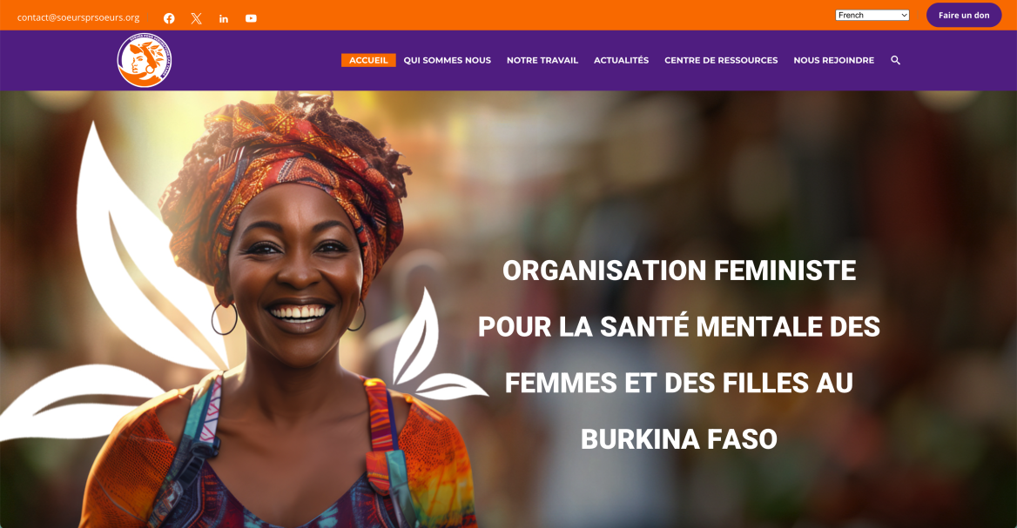The height and width of the screenshot is (528, 1017).
Task: Click the ORGANISATION FEMINISTE headline text
Action: click(679, 271)
